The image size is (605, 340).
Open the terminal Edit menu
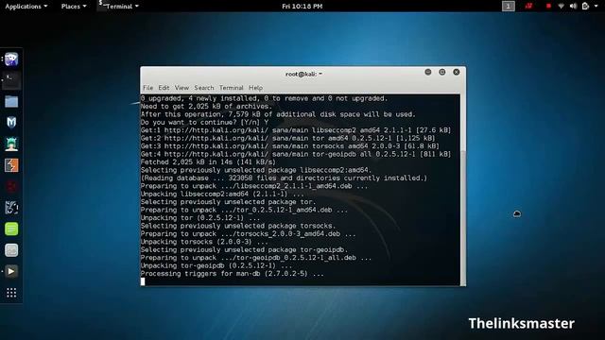(164, 88)
